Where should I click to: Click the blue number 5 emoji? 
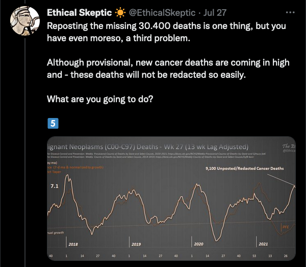point(53,124)
